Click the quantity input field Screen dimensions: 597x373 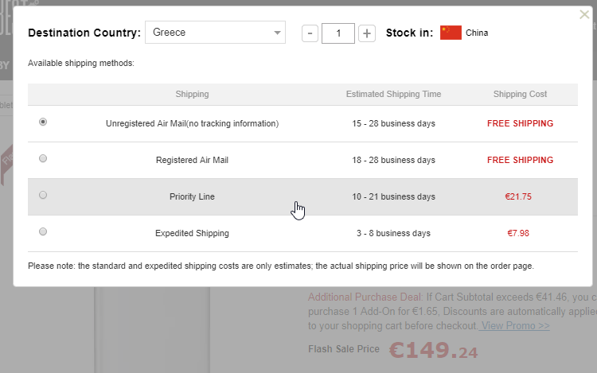pyautogui.click(x=338, y=33)
